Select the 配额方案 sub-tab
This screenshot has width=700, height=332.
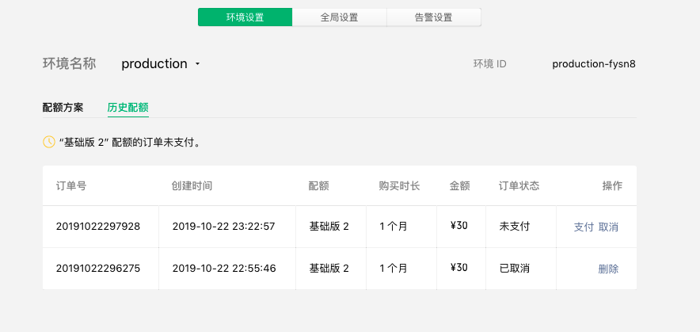point(63,108)
